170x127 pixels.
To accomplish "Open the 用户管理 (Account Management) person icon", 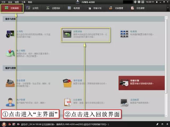I will pyautogui.click(x=11, y=102).
